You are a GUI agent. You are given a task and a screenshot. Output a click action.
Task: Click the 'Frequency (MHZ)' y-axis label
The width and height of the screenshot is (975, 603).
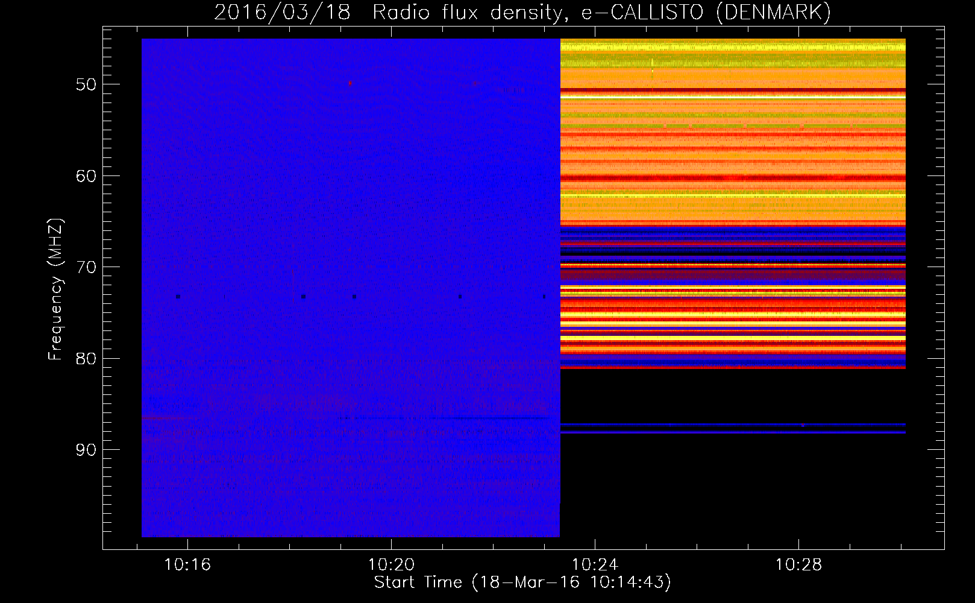(x=55, y=289)
